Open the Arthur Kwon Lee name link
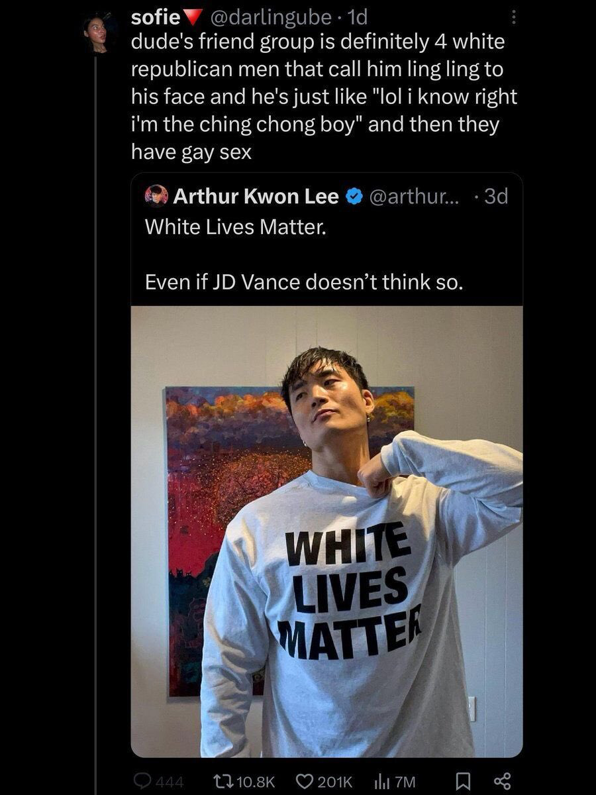 pos(256,197)
